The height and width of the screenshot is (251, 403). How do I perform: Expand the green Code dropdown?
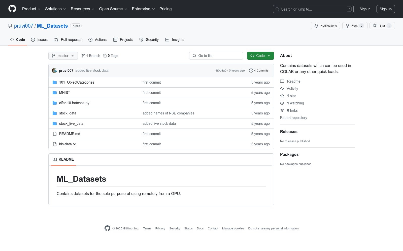point(260,56)
